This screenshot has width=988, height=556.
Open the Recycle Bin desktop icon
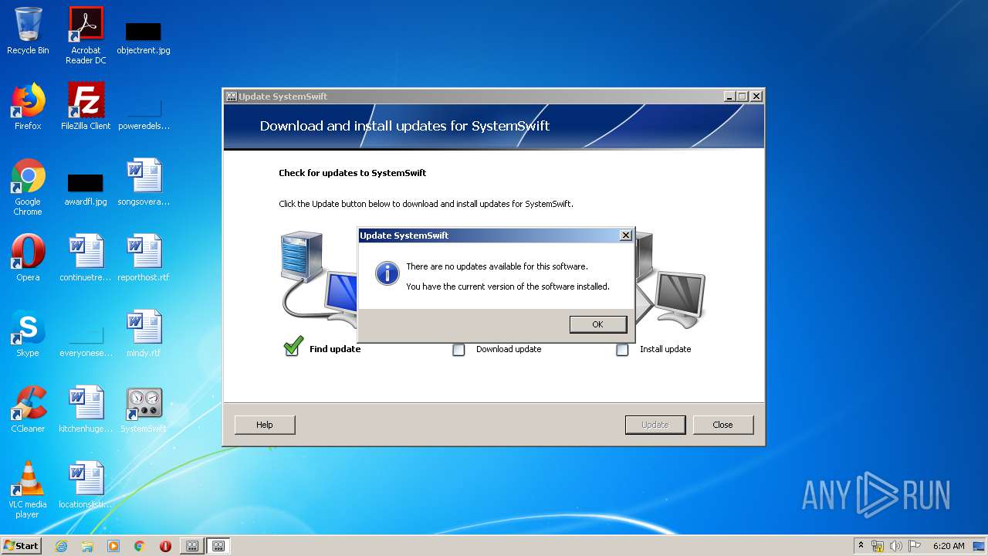point(28,31)
